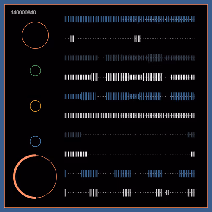Viewport: 212px width, 212px height.
Task: Click the continuous white bar row of equal height
Action: click(130, 116)
